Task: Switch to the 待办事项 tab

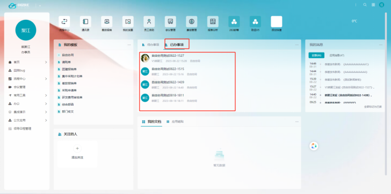Action: 150,45
